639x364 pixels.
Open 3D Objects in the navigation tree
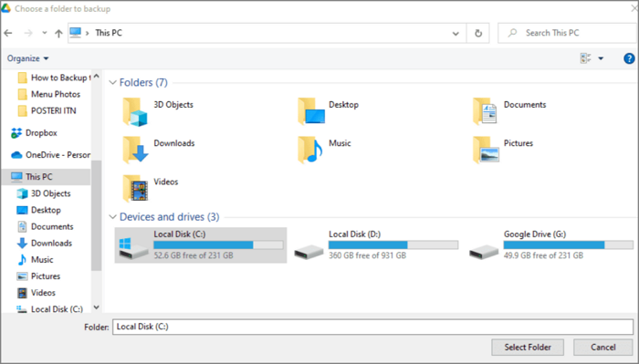(44, 193)
